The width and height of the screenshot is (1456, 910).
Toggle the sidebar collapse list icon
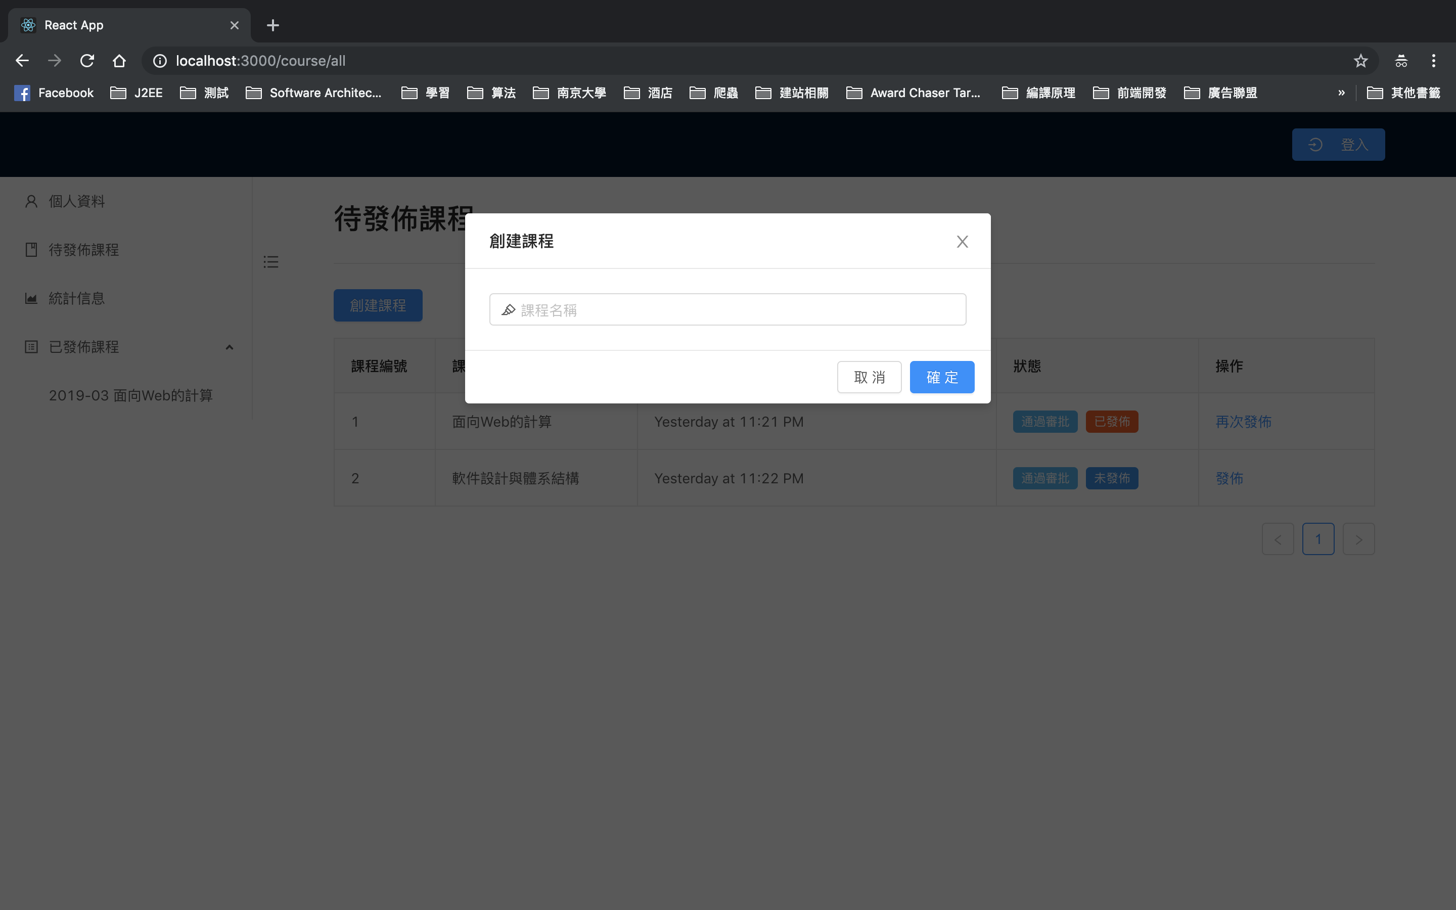pyautogui.click(x=271, y=262)
